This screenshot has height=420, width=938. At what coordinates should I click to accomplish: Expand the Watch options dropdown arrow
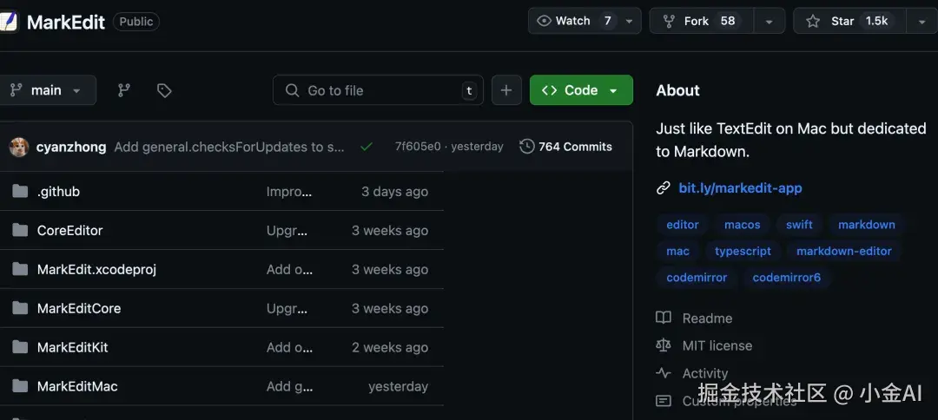coord(630,21)
